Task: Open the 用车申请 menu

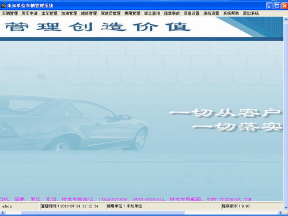Action: tap(29, 13)
